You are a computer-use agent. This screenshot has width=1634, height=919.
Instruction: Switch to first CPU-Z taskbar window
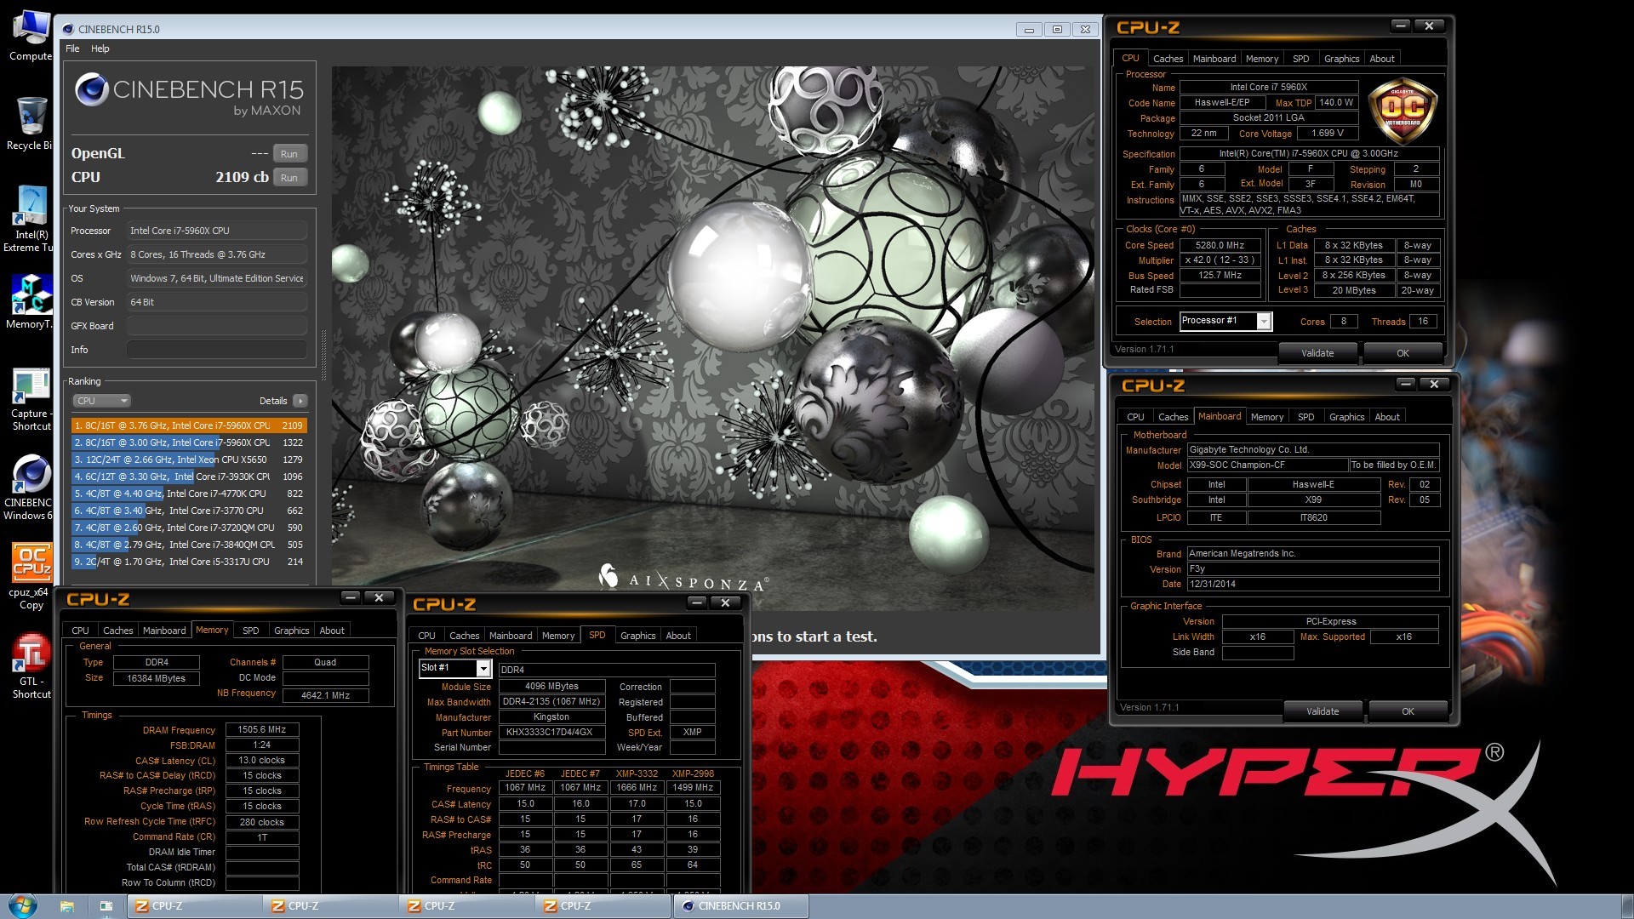pos(195,906)
